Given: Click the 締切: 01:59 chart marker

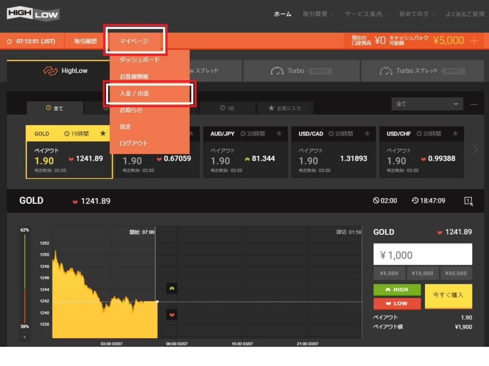Looking at the screenshot, I should pyautogui.click(x=349, y=232).
